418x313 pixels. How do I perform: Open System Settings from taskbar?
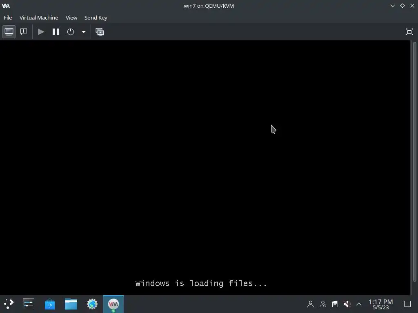tap(28, 304)
